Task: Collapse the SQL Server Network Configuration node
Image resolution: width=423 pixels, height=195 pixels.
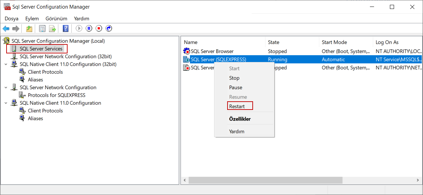Action: click(x=6, y=88)
